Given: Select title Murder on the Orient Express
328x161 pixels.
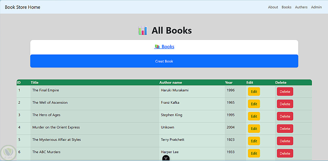Looking at the screenshot, I should 56,127.
